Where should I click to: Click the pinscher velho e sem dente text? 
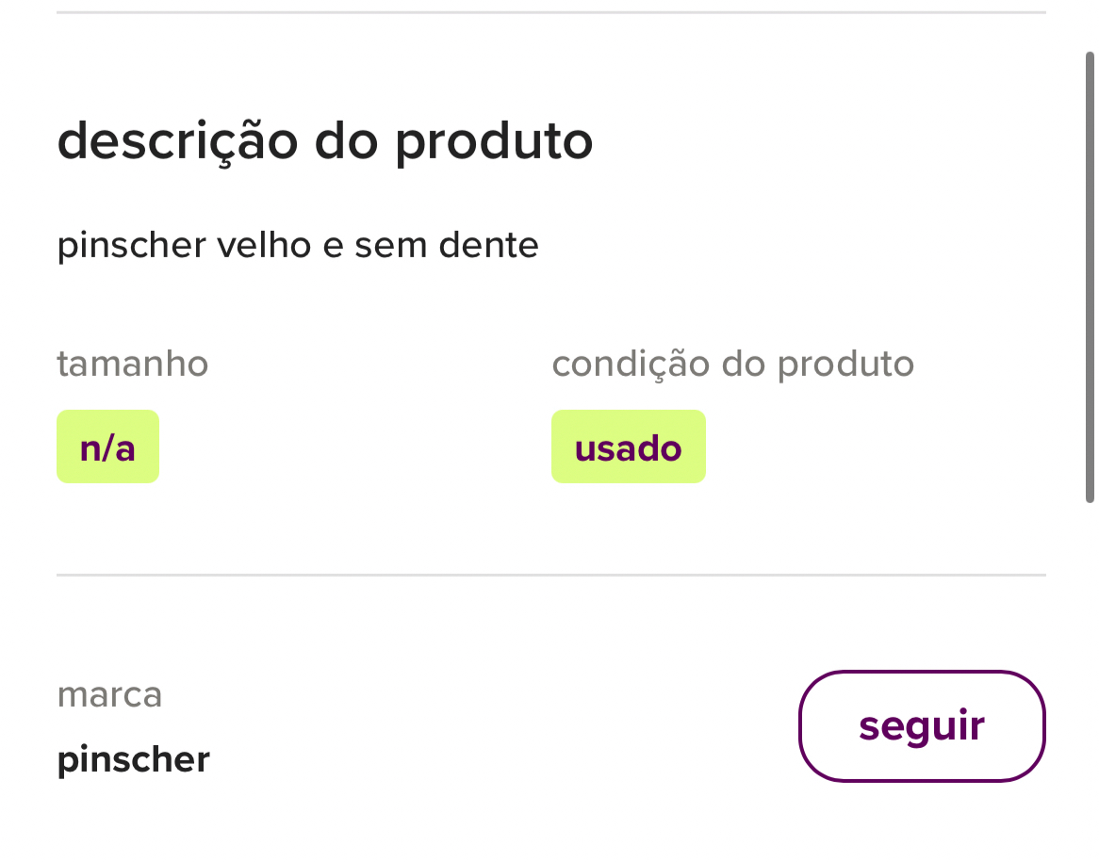(298, 246)
